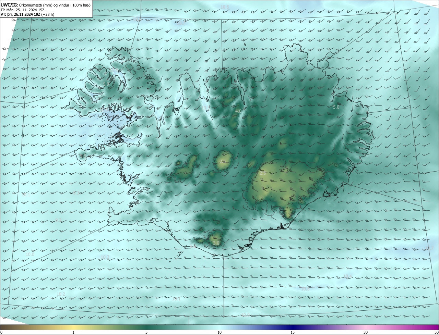This screenshot has height=335, width=439.
Task: Click the 3.0 value label on southern glacier
Action: [x=216, y=243]
